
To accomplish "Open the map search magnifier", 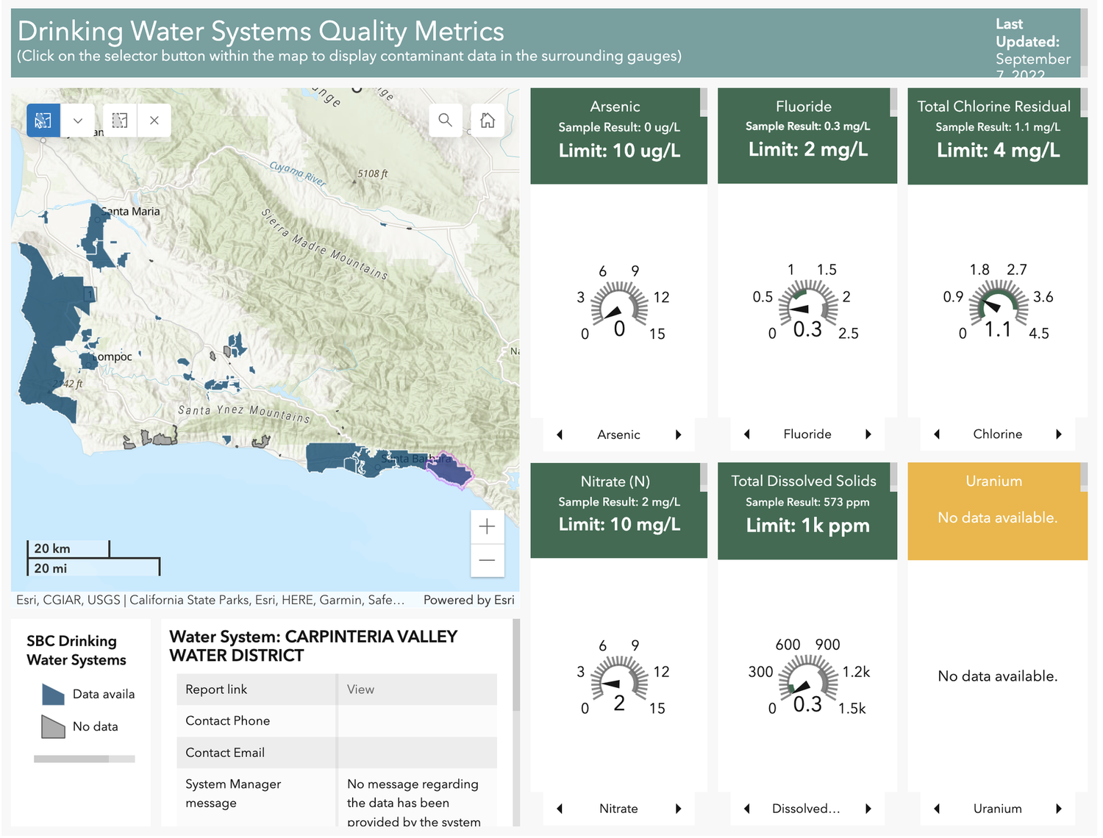I will click(x=446, y=120).
